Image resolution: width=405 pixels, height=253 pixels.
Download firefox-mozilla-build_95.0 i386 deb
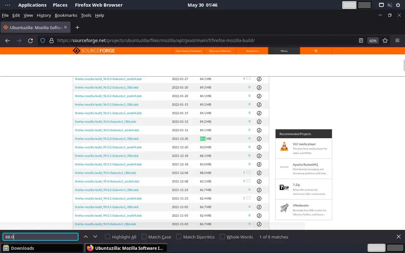click(105, 173)
